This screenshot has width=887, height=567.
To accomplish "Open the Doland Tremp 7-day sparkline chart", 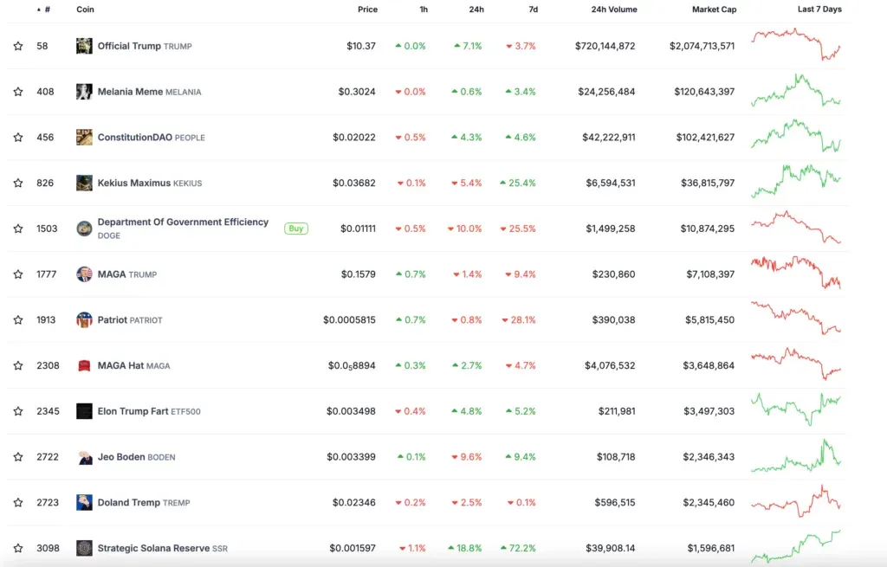I will [x=795, y=502].
